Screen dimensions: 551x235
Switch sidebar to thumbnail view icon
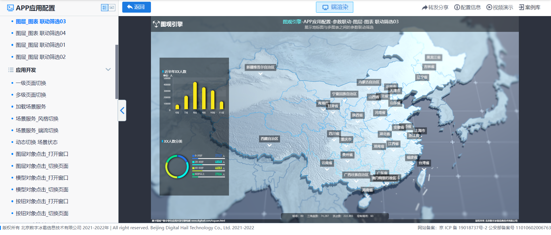tap(112, 8)
